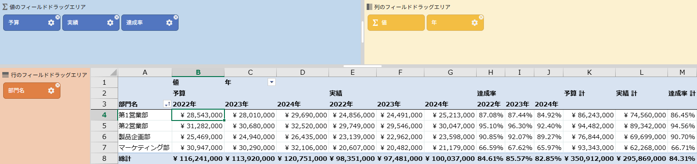Click the 製品企画部 row label cell

coord(145,137)
